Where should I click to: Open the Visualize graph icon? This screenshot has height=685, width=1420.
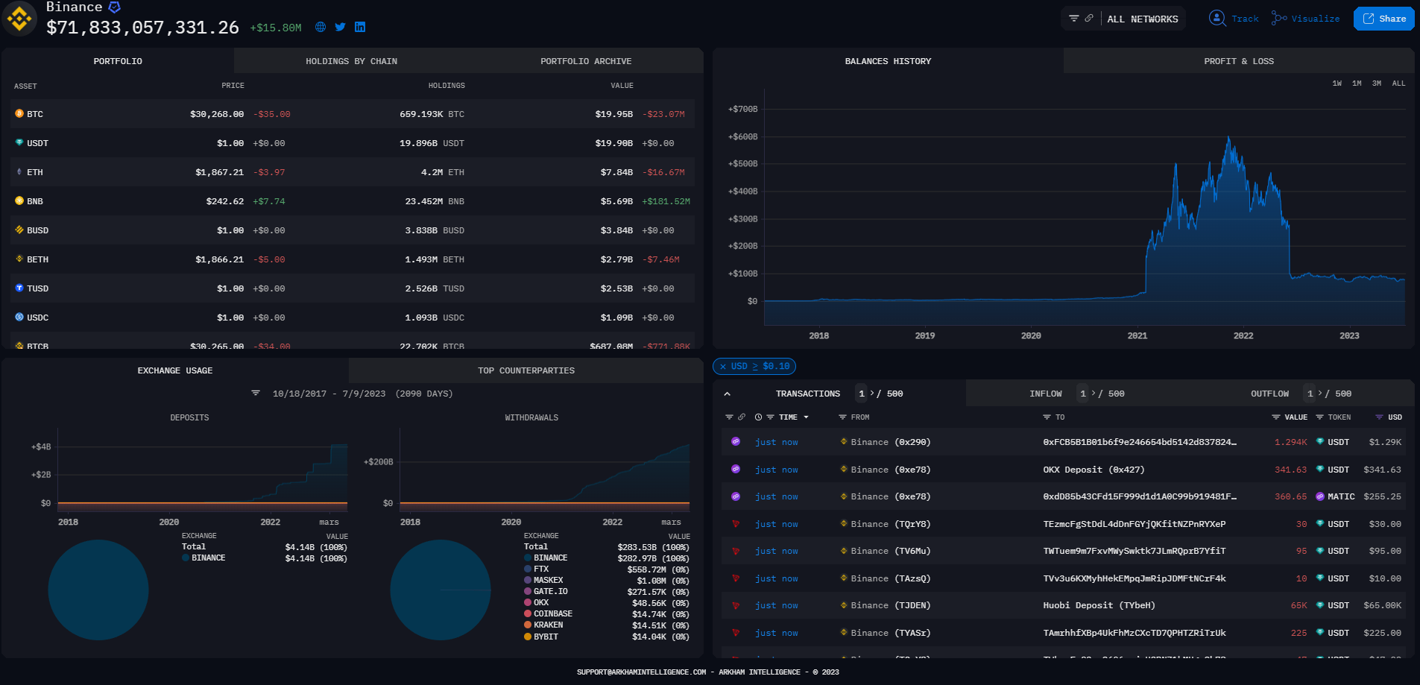point(1279,19)
